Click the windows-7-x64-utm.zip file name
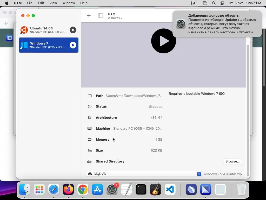The image size is (266, 200). (x=223, y=174)
